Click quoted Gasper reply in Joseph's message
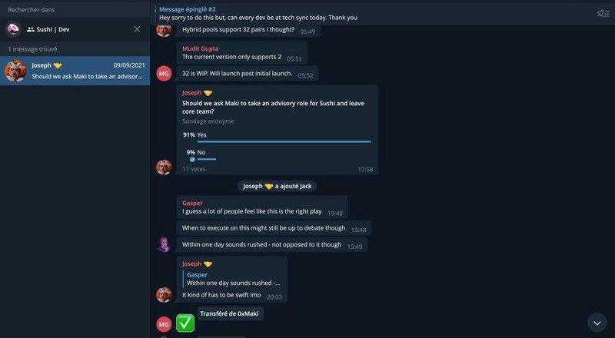This screenshot has width=615, height=338. click(233, 279)
